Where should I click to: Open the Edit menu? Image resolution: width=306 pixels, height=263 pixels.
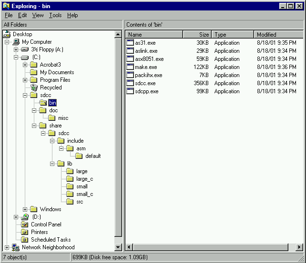pos(22,15)
